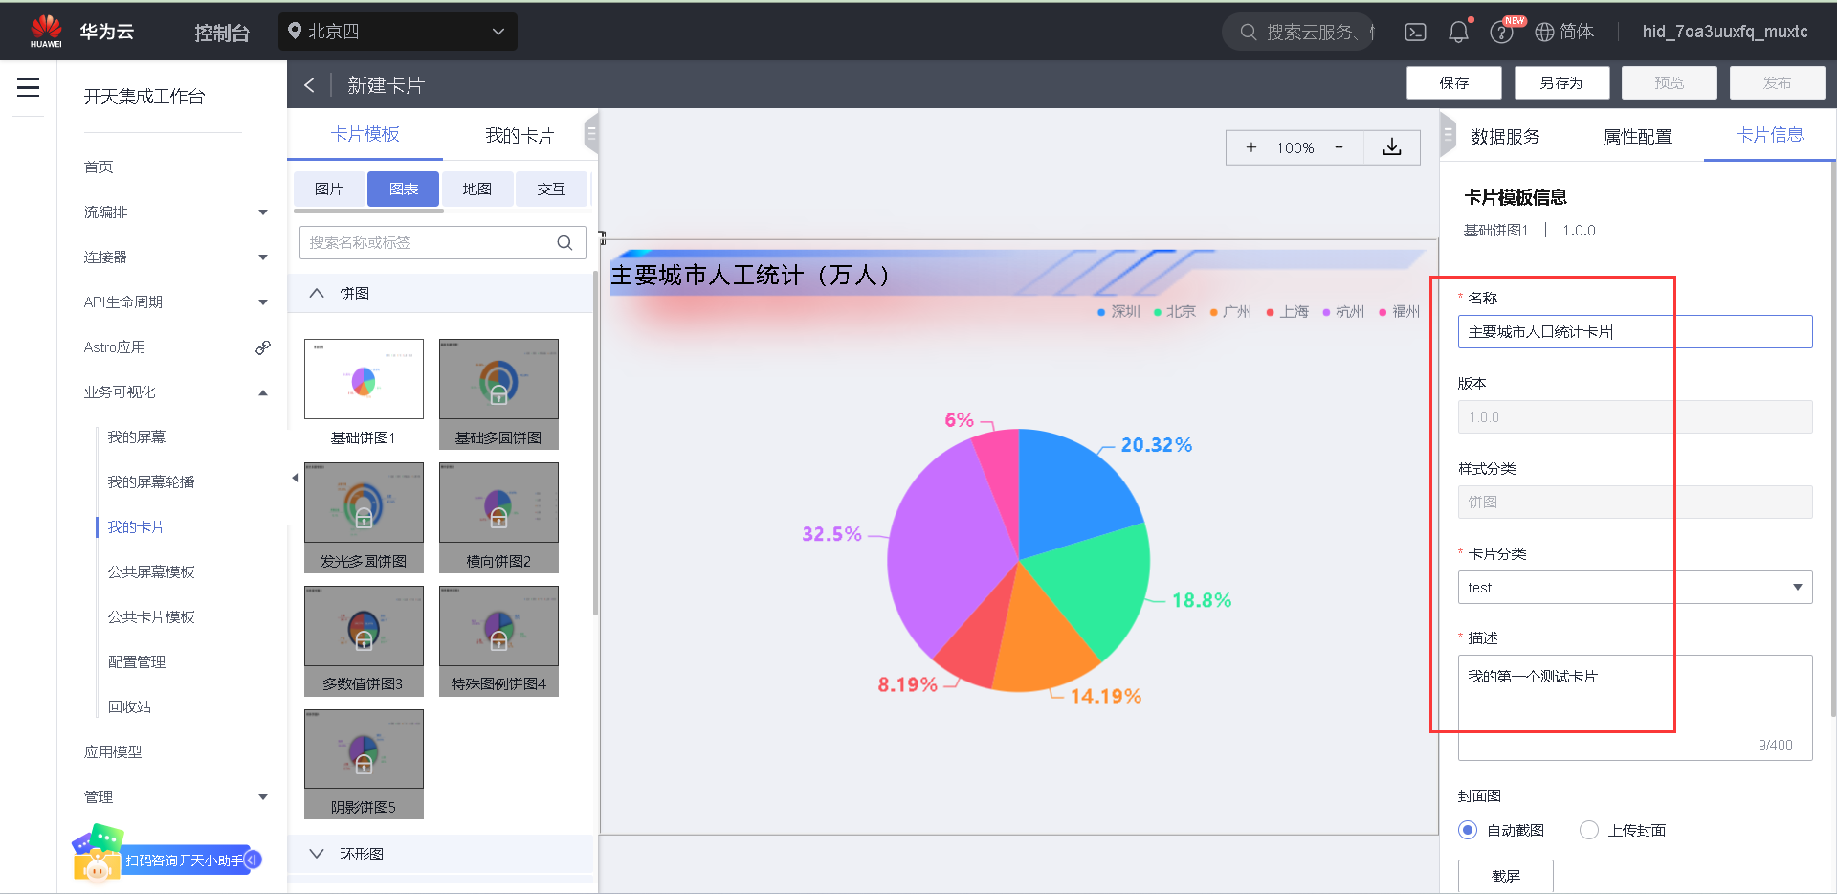
Task: Expand the API生命周期 menu
Action: click(263, 302)
